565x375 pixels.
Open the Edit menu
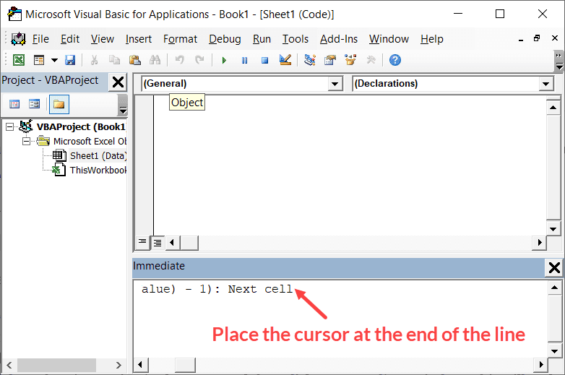70,39
